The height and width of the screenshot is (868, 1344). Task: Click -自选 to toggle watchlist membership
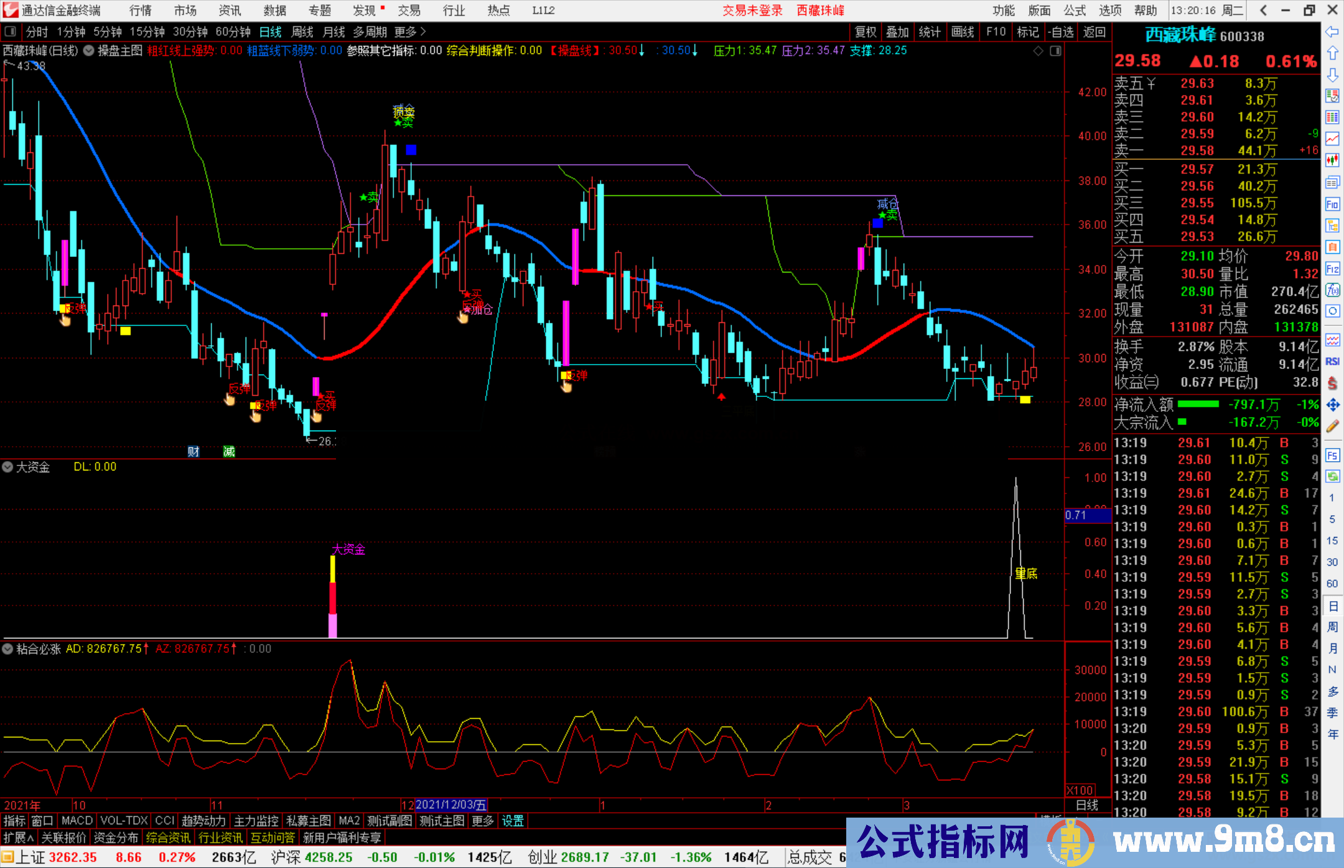tap(1061, 32)
